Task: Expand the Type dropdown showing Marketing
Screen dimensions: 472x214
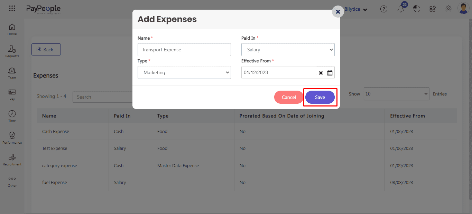Action: coord(184,72)
